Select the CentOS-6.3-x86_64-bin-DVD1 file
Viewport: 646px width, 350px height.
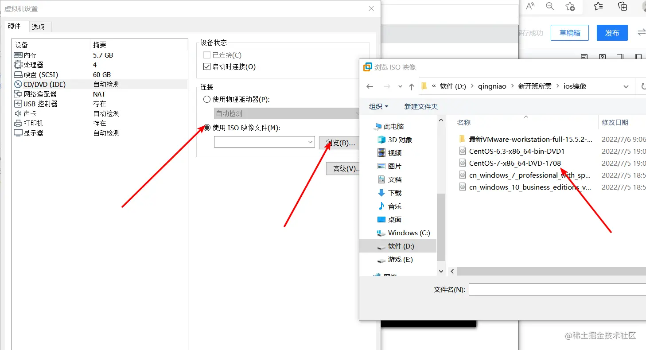click(512, 151)
